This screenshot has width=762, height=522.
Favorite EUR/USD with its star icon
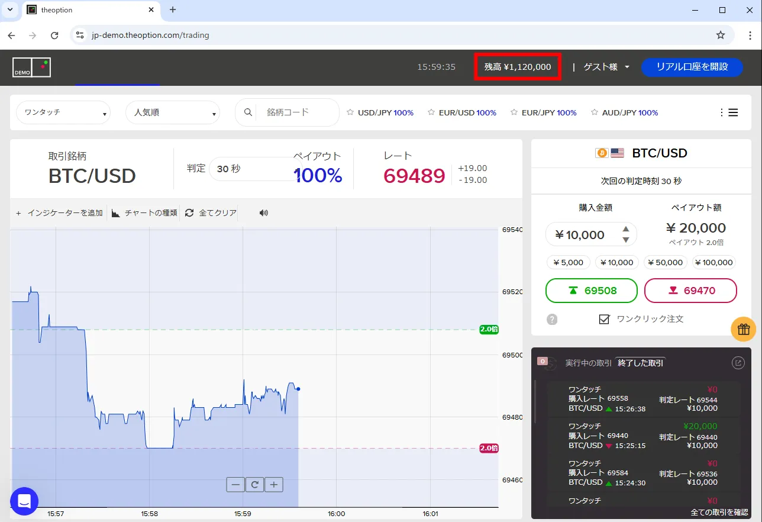pyautogui.click(x=431, y=112)
